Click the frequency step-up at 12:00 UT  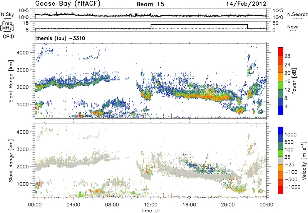151,27
